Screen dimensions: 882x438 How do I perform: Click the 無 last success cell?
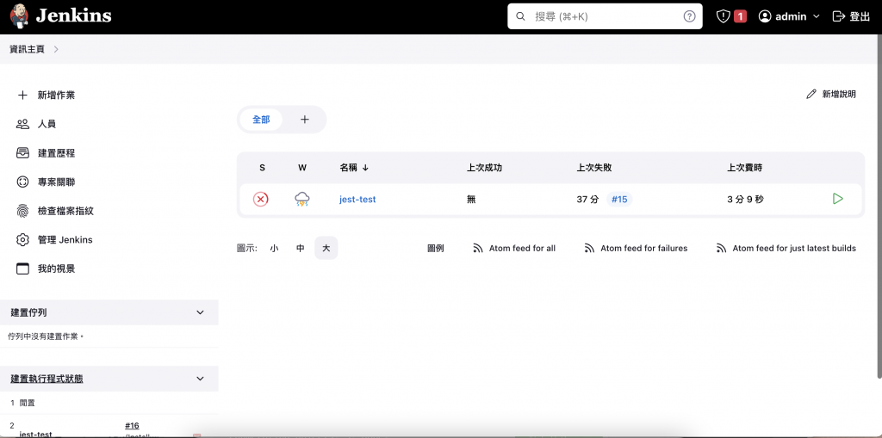(x=471, y=199)
